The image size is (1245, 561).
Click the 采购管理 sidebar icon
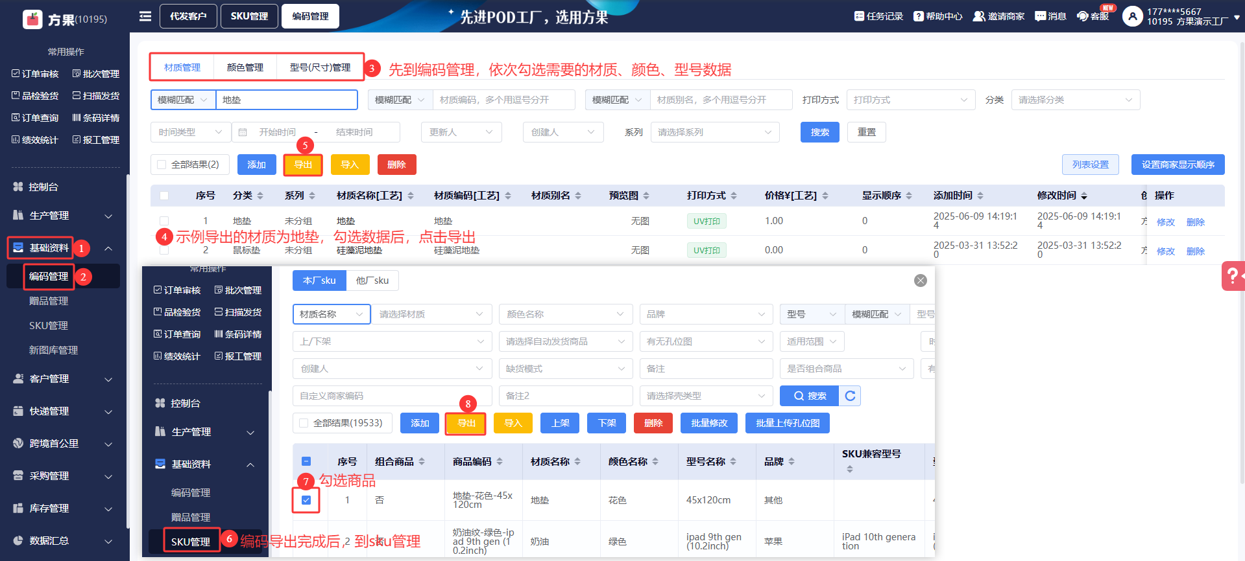tap(18, 475)
